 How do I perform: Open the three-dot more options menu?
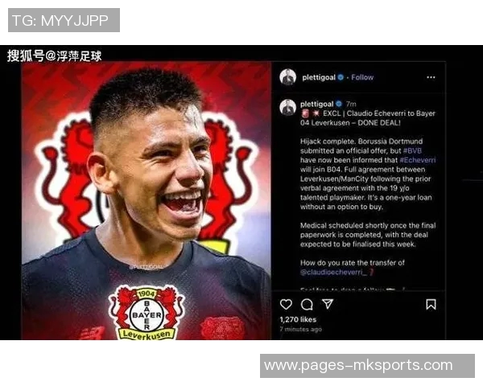(x=431, y=77)
